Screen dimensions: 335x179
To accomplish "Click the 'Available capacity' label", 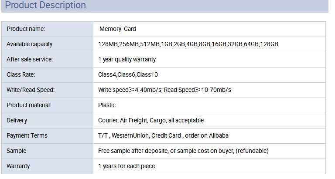I will (x=29, y=44).
